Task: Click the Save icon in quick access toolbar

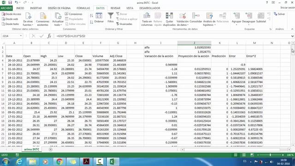Action: pos(10,2)
